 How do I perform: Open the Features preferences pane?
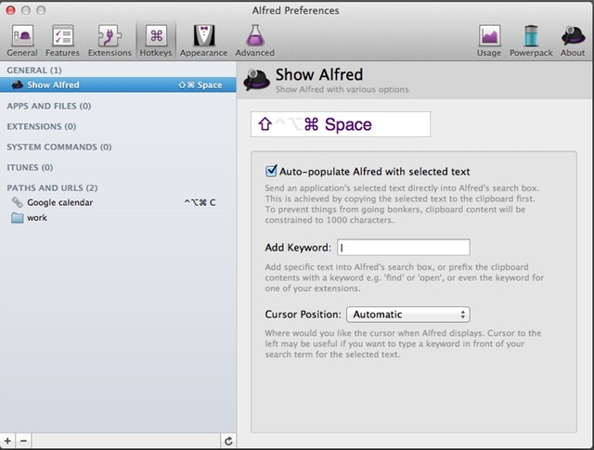pos(62,41)
